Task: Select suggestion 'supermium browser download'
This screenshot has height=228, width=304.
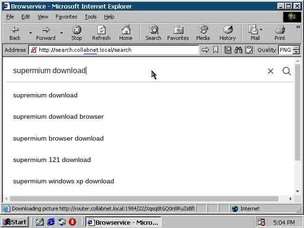Action: click(x=58, y=138)
